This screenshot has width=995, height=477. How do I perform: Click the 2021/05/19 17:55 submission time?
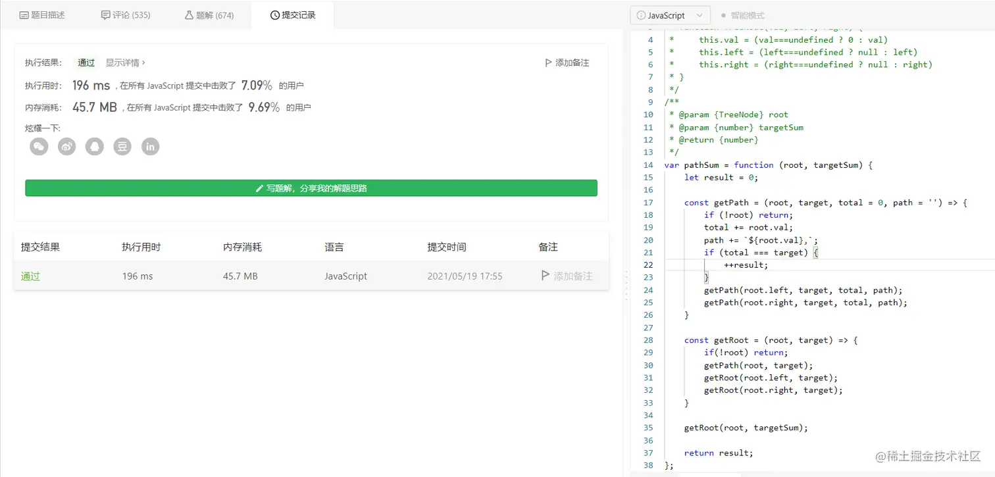(x=465, y=276)
